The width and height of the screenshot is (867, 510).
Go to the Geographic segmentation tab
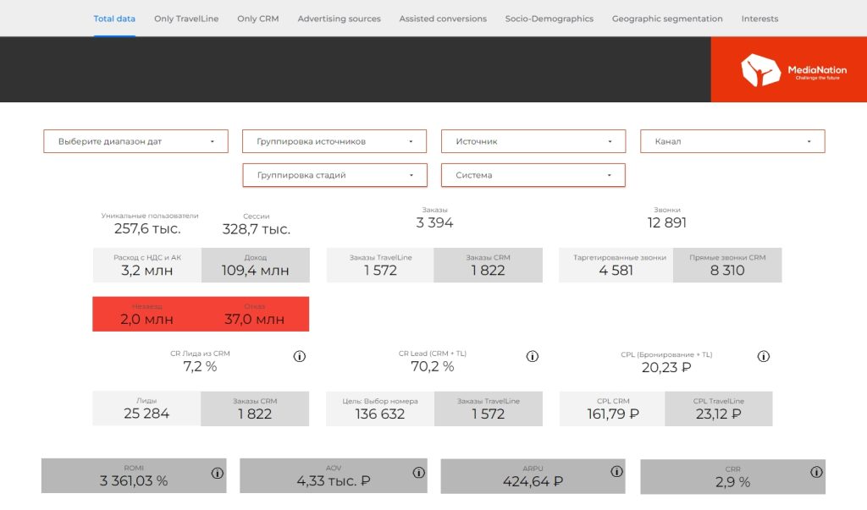coord(667,19)
